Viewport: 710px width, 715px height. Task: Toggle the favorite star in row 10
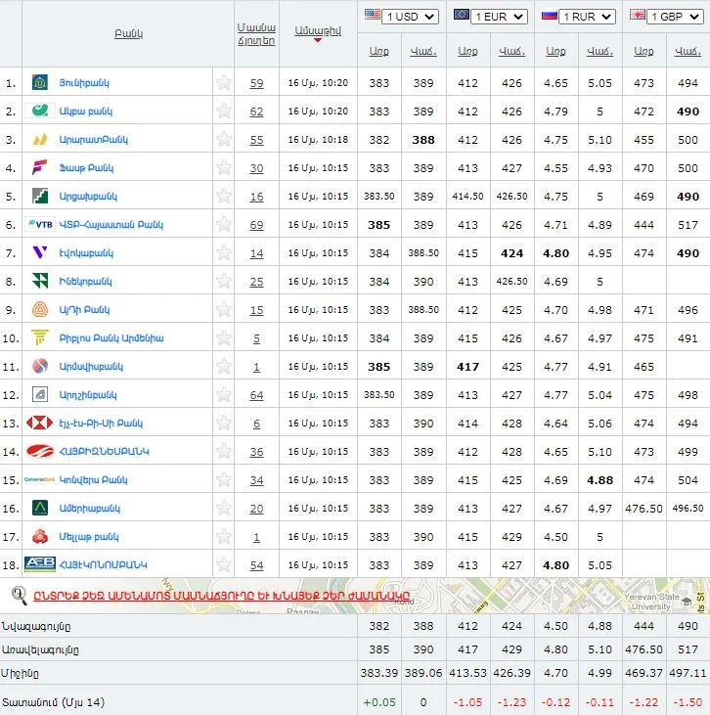point(223,337)
